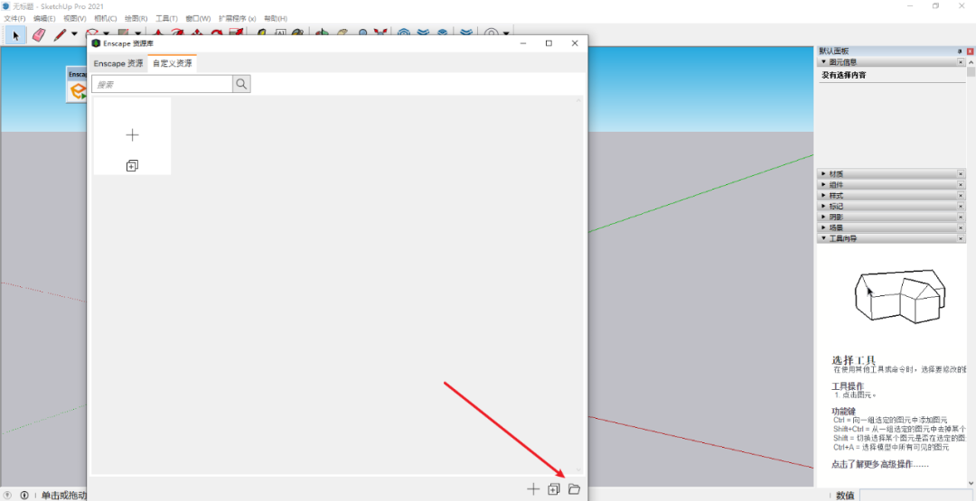Switch to the Enscape 资源 tab
This screenshot has width=976, height=501.
[118, 64]
